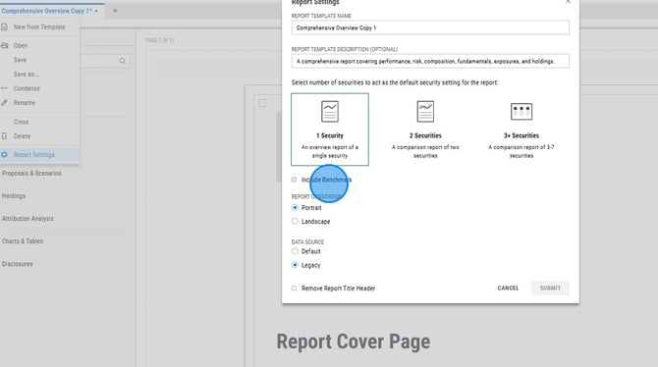This screenshot has width=658, height=367.
Task: Click the Condense arrows icon
Action: (x=4, y=88)
